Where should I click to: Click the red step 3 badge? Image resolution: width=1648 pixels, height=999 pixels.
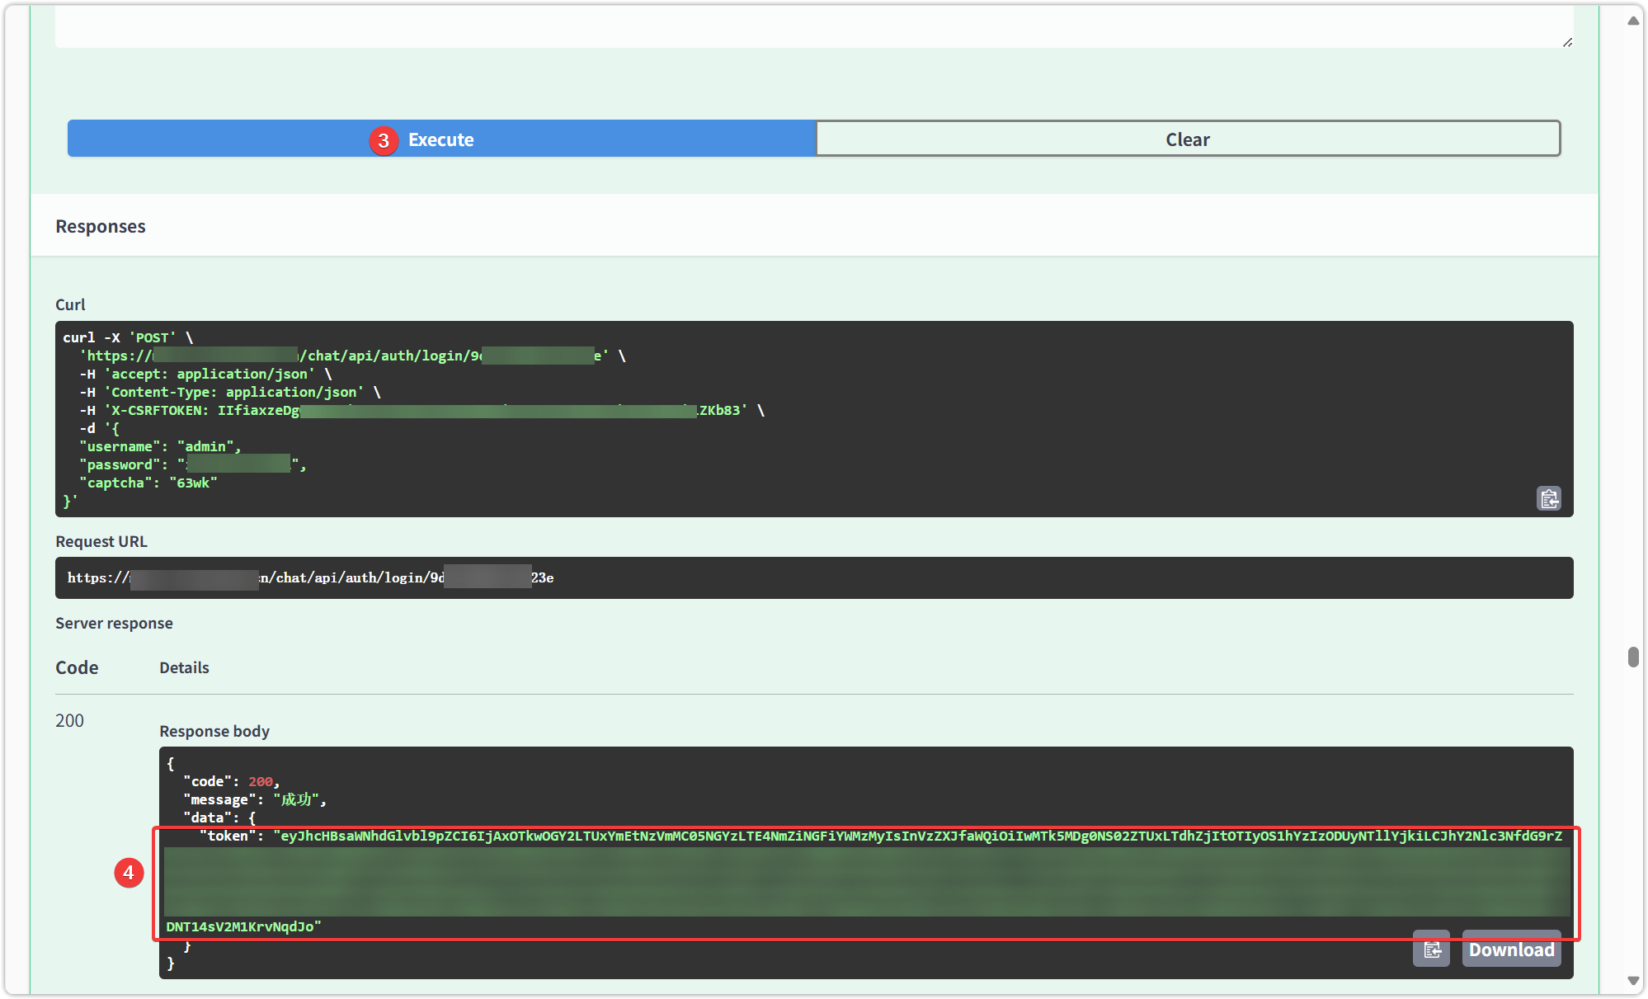384,140
